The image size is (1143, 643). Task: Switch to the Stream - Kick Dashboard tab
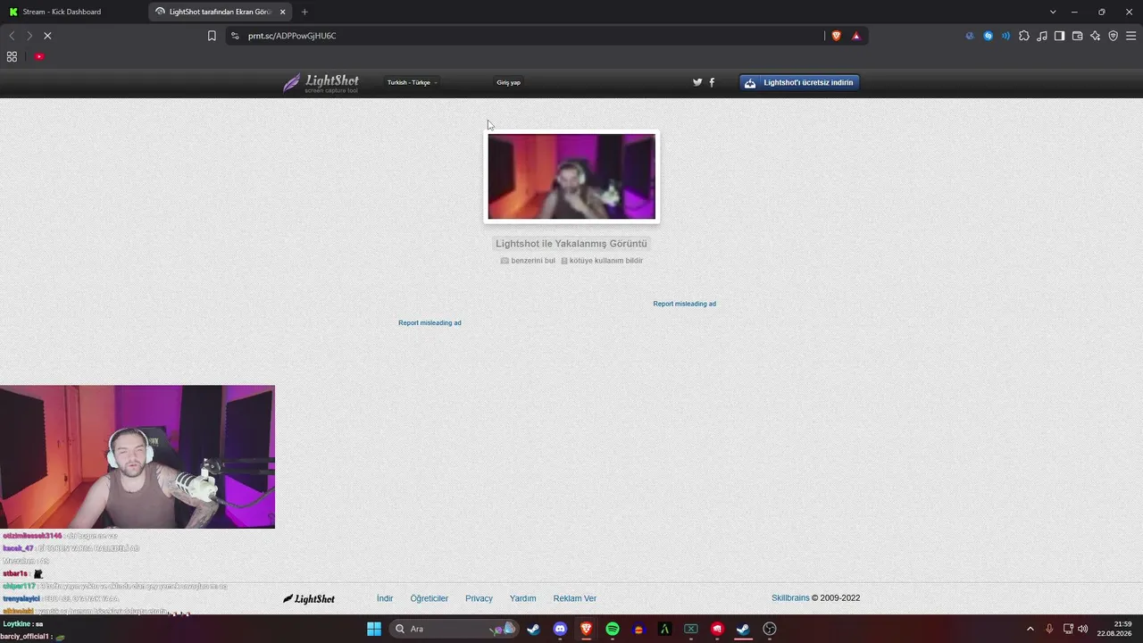tap(74, 12)
